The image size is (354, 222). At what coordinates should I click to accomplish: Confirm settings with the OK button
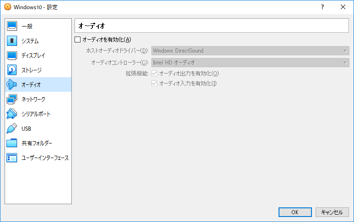295,212
